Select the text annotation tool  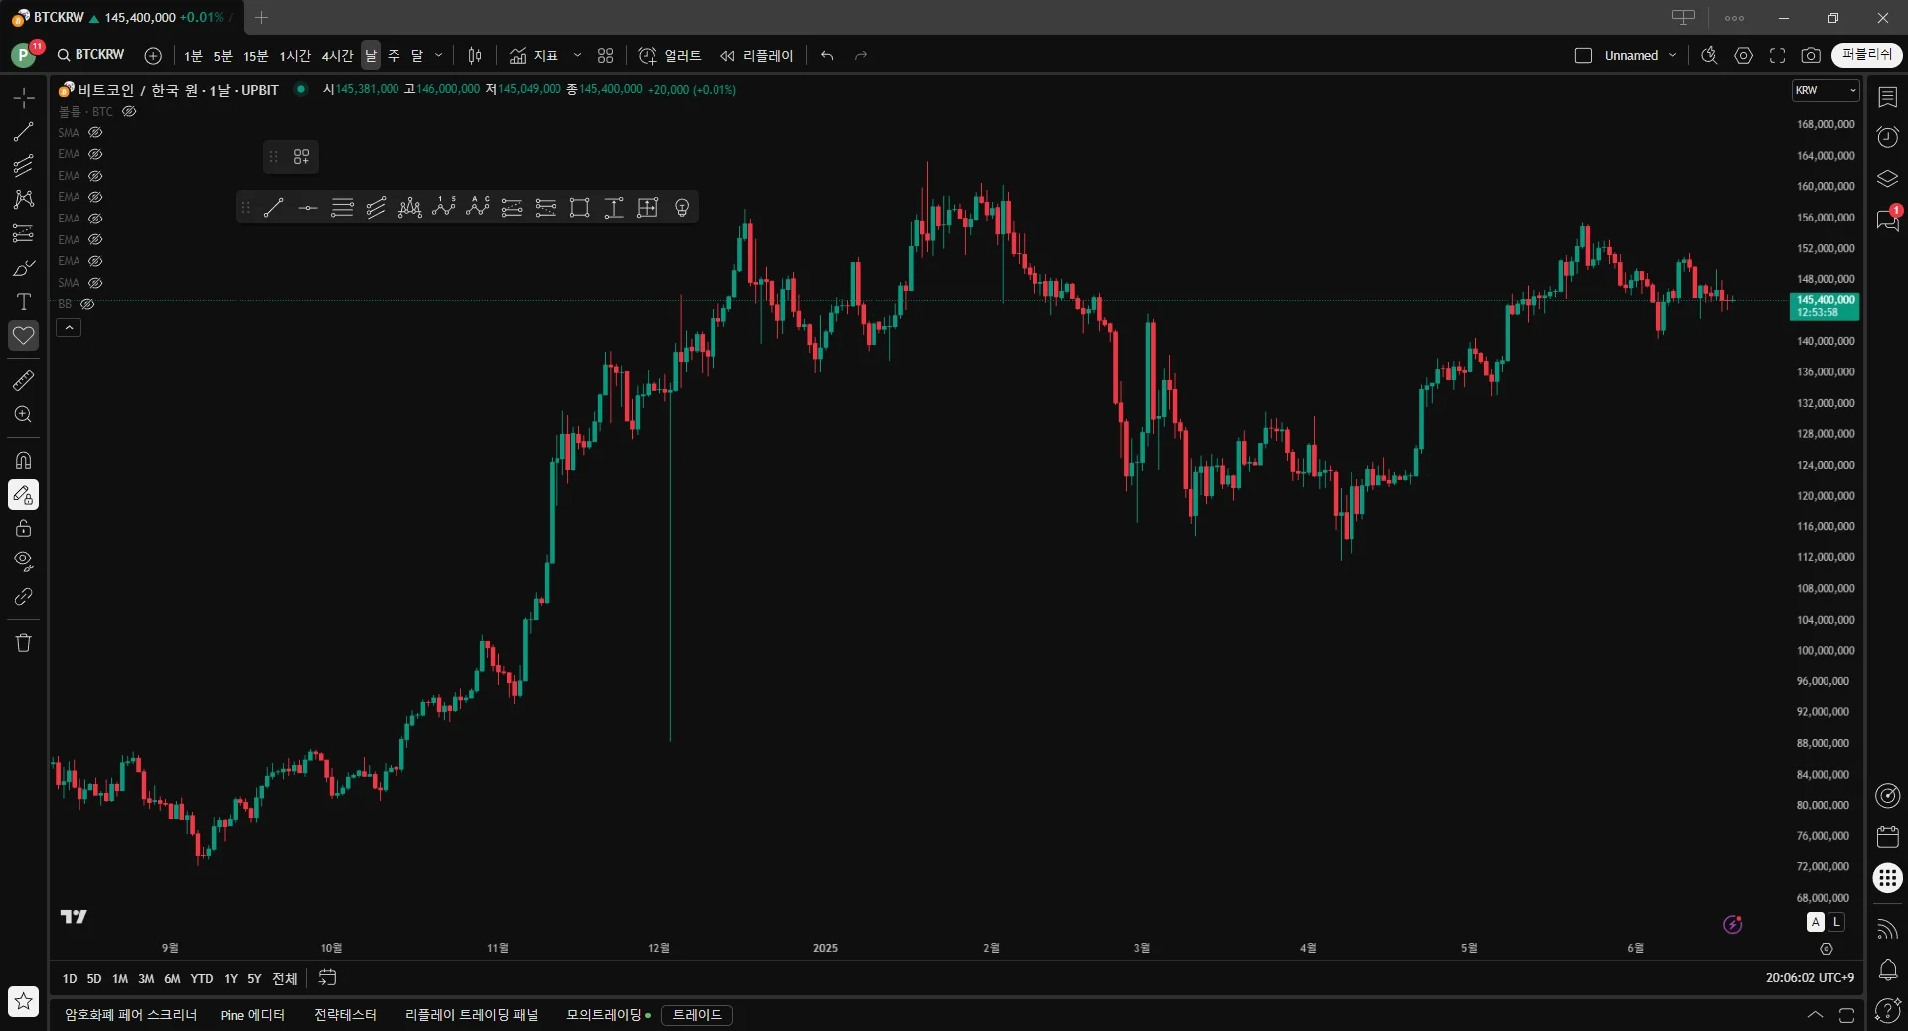(x=24, y=302)
